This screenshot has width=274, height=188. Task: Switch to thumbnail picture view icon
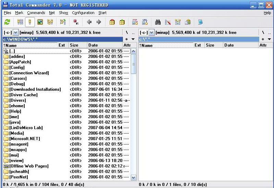(x=40, y=22)
